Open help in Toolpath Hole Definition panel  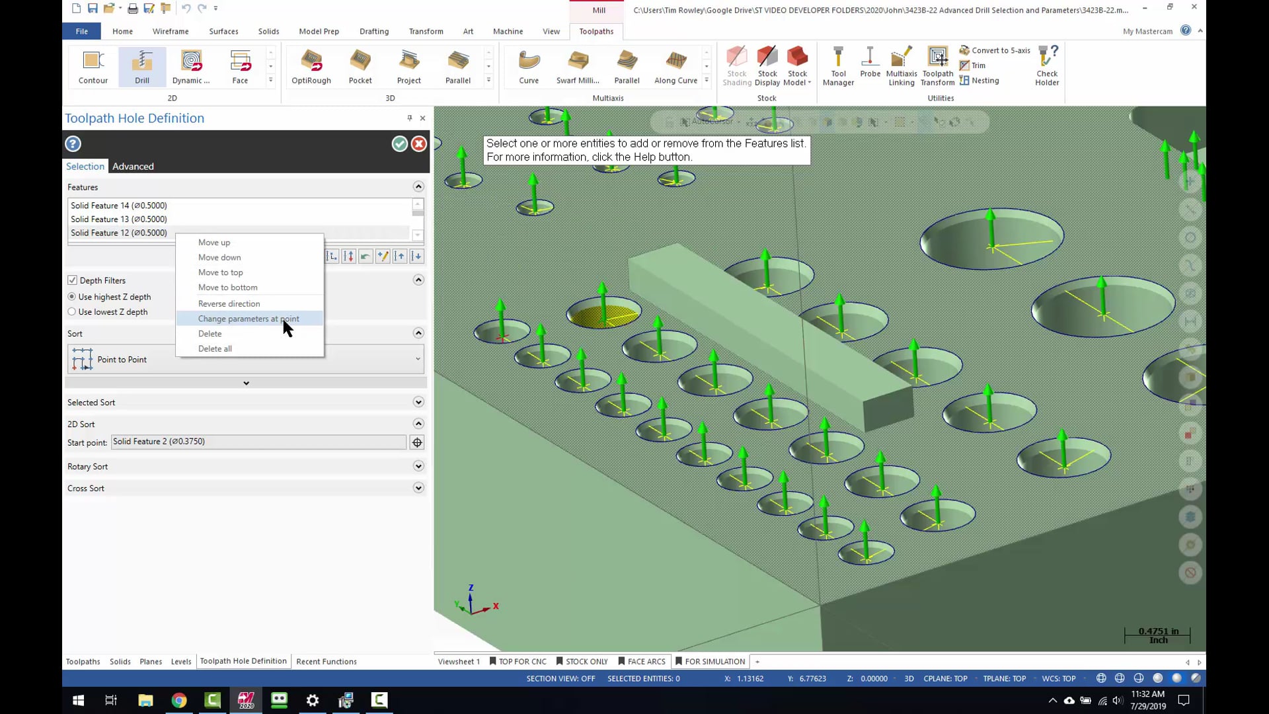point(73,144)
